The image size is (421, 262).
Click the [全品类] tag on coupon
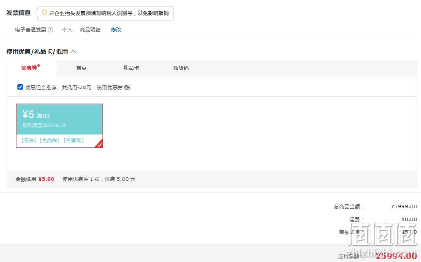49,140
